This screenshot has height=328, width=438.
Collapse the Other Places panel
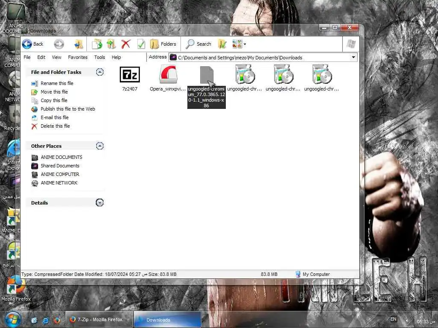click(x=100, y=146)
